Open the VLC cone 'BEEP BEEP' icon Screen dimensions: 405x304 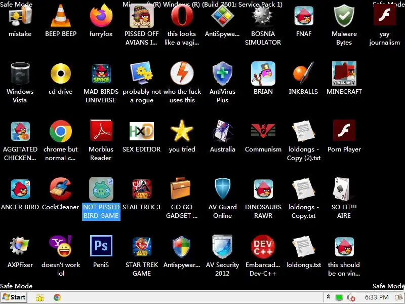[x=61, y=16]
